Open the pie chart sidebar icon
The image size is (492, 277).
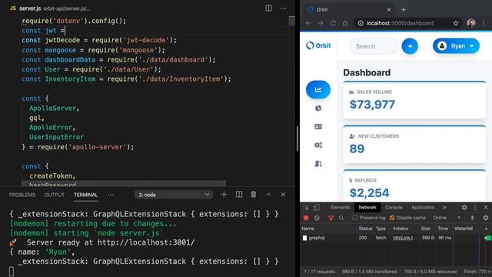click(318, 108)
